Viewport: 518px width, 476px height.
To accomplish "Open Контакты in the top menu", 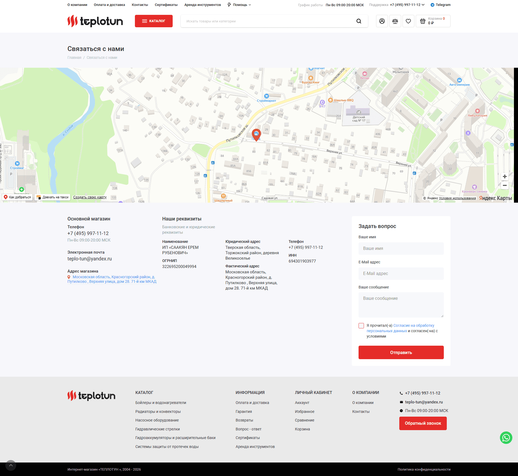I will tap(140, 5).
